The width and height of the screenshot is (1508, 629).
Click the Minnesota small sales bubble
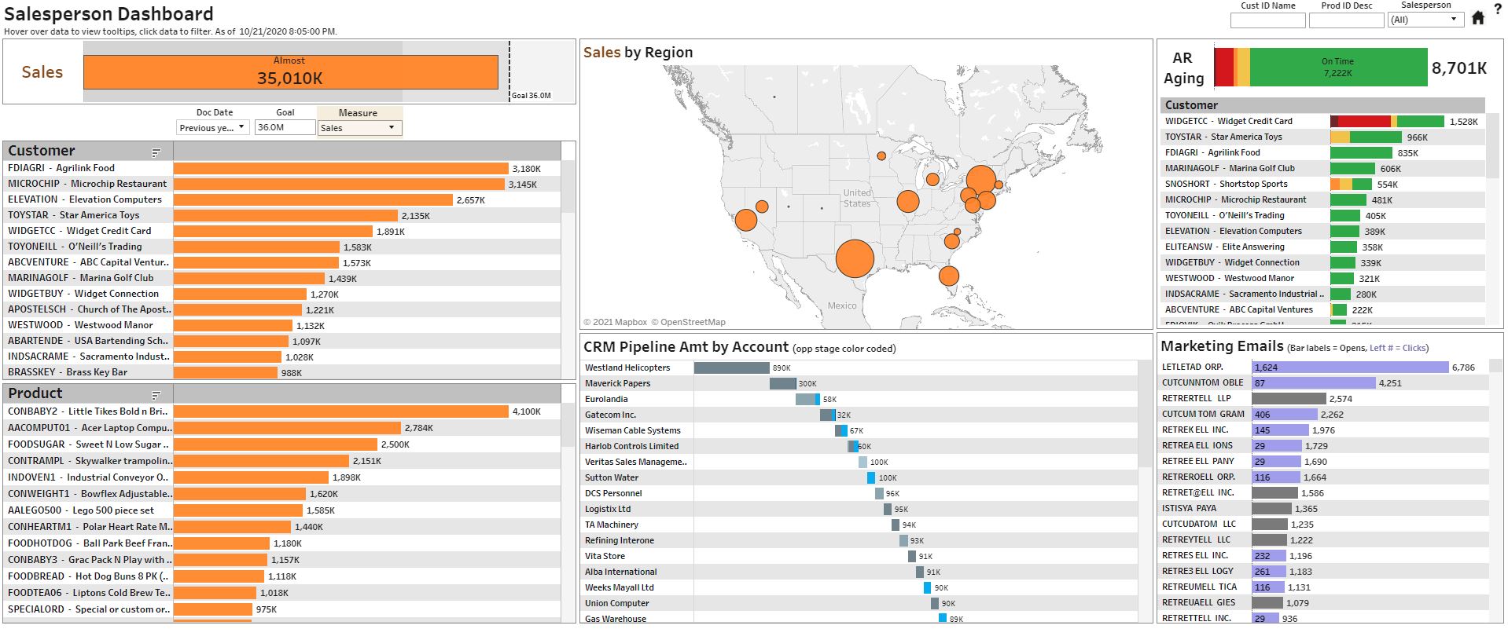881,155
